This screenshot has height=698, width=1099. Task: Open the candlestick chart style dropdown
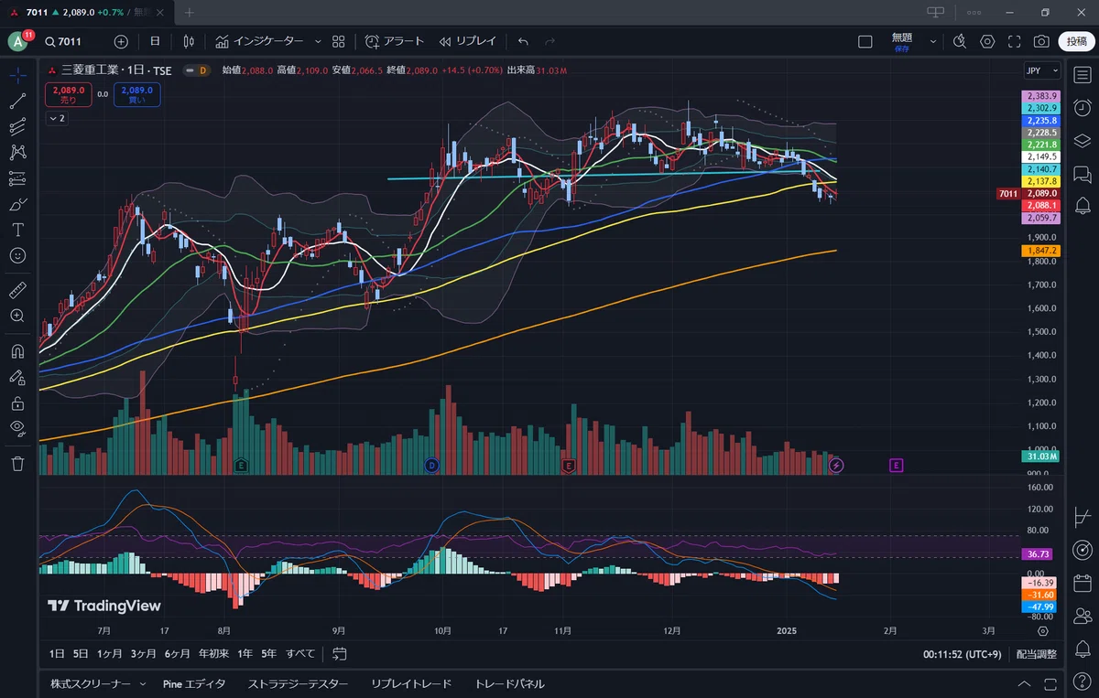click(x=189, y=41)
